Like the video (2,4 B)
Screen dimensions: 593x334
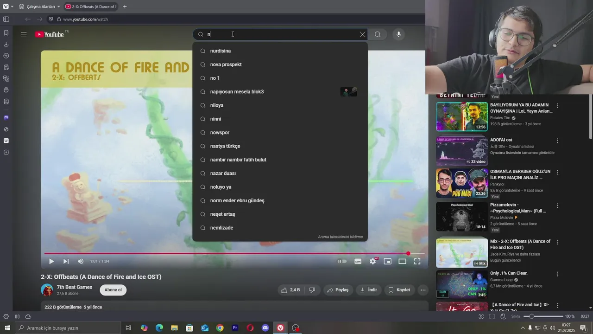(x=290, y=290)
